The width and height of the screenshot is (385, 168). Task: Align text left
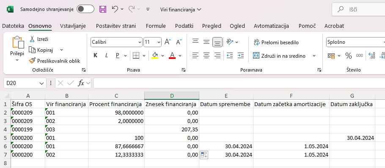(x=195, y=56)
